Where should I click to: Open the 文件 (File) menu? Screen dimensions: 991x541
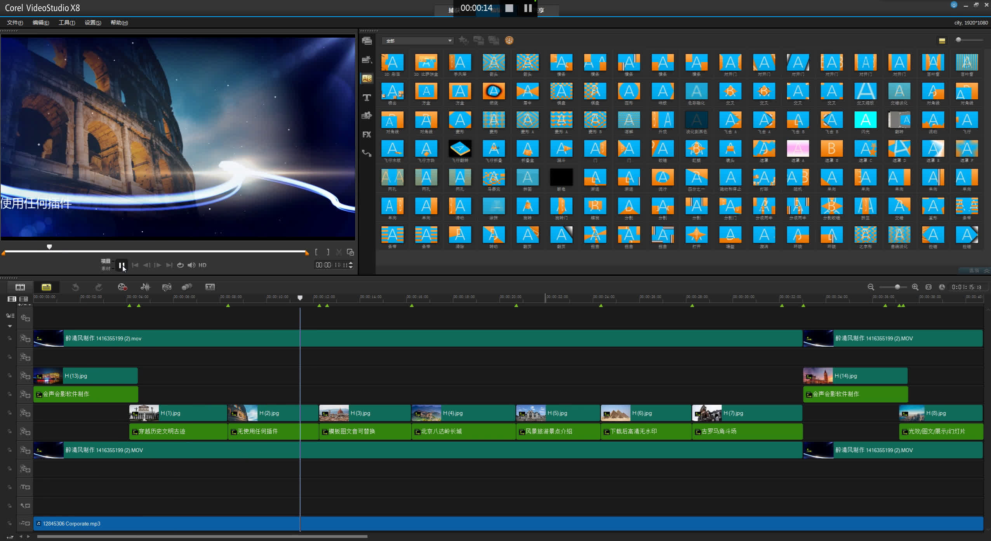[x=15, y=23]
